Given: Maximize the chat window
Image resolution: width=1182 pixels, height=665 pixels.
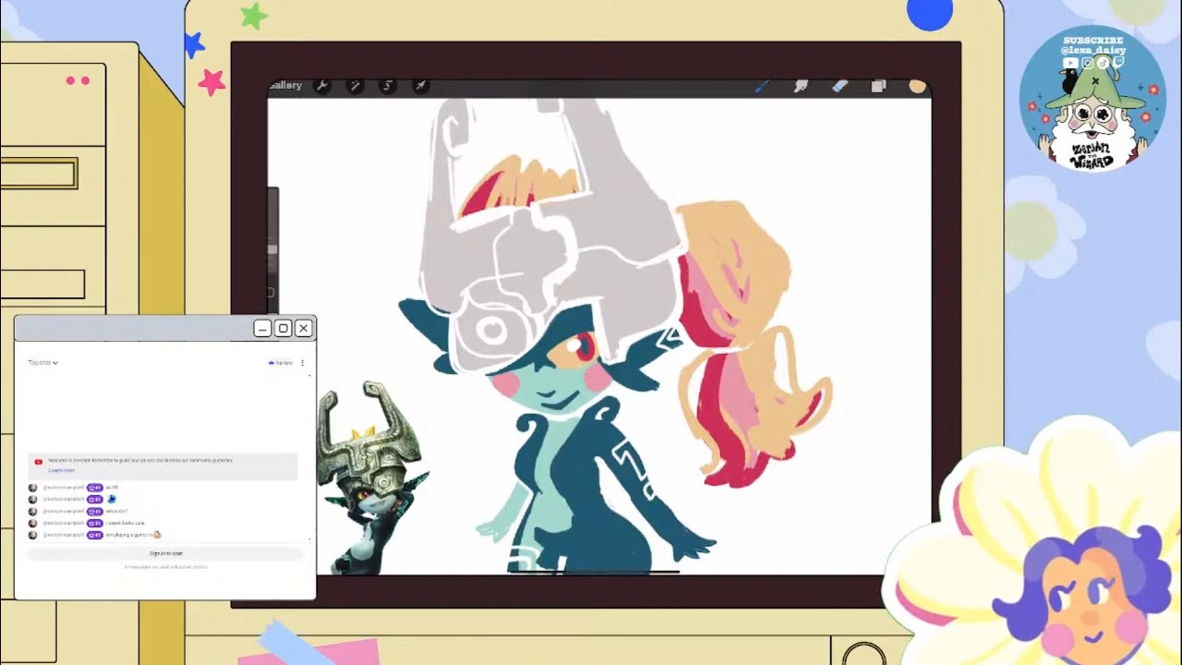Looking at the screenshot, I should [x=283, y=328].
